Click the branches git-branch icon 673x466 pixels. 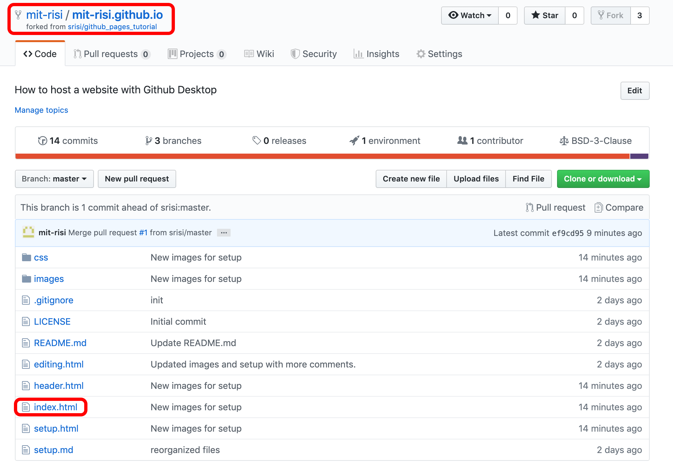point(149,141)
